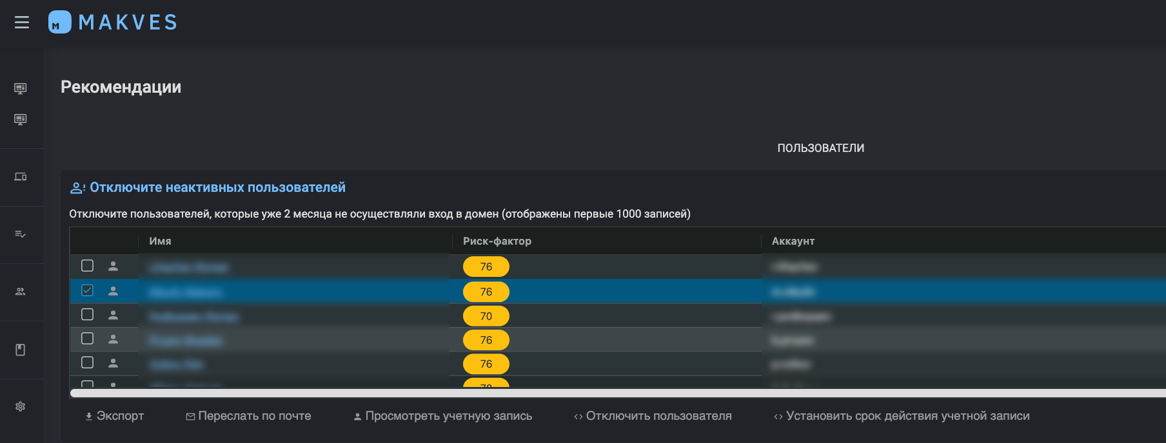Check the third row checkbox with risk 70
This screenshot has width=1166, height=443.
click(88, 314)
